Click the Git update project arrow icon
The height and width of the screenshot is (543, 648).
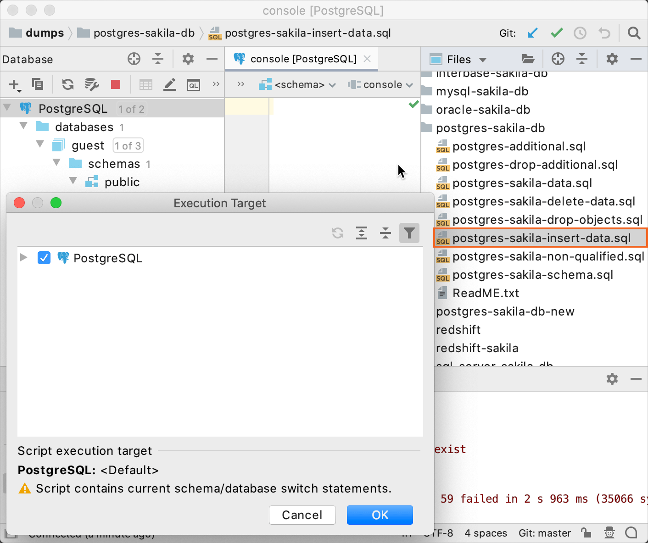pyautogui.click(x=532, y=33)
